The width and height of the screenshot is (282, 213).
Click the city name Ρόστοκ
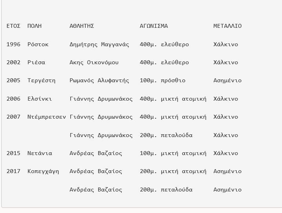click(38, 45)
